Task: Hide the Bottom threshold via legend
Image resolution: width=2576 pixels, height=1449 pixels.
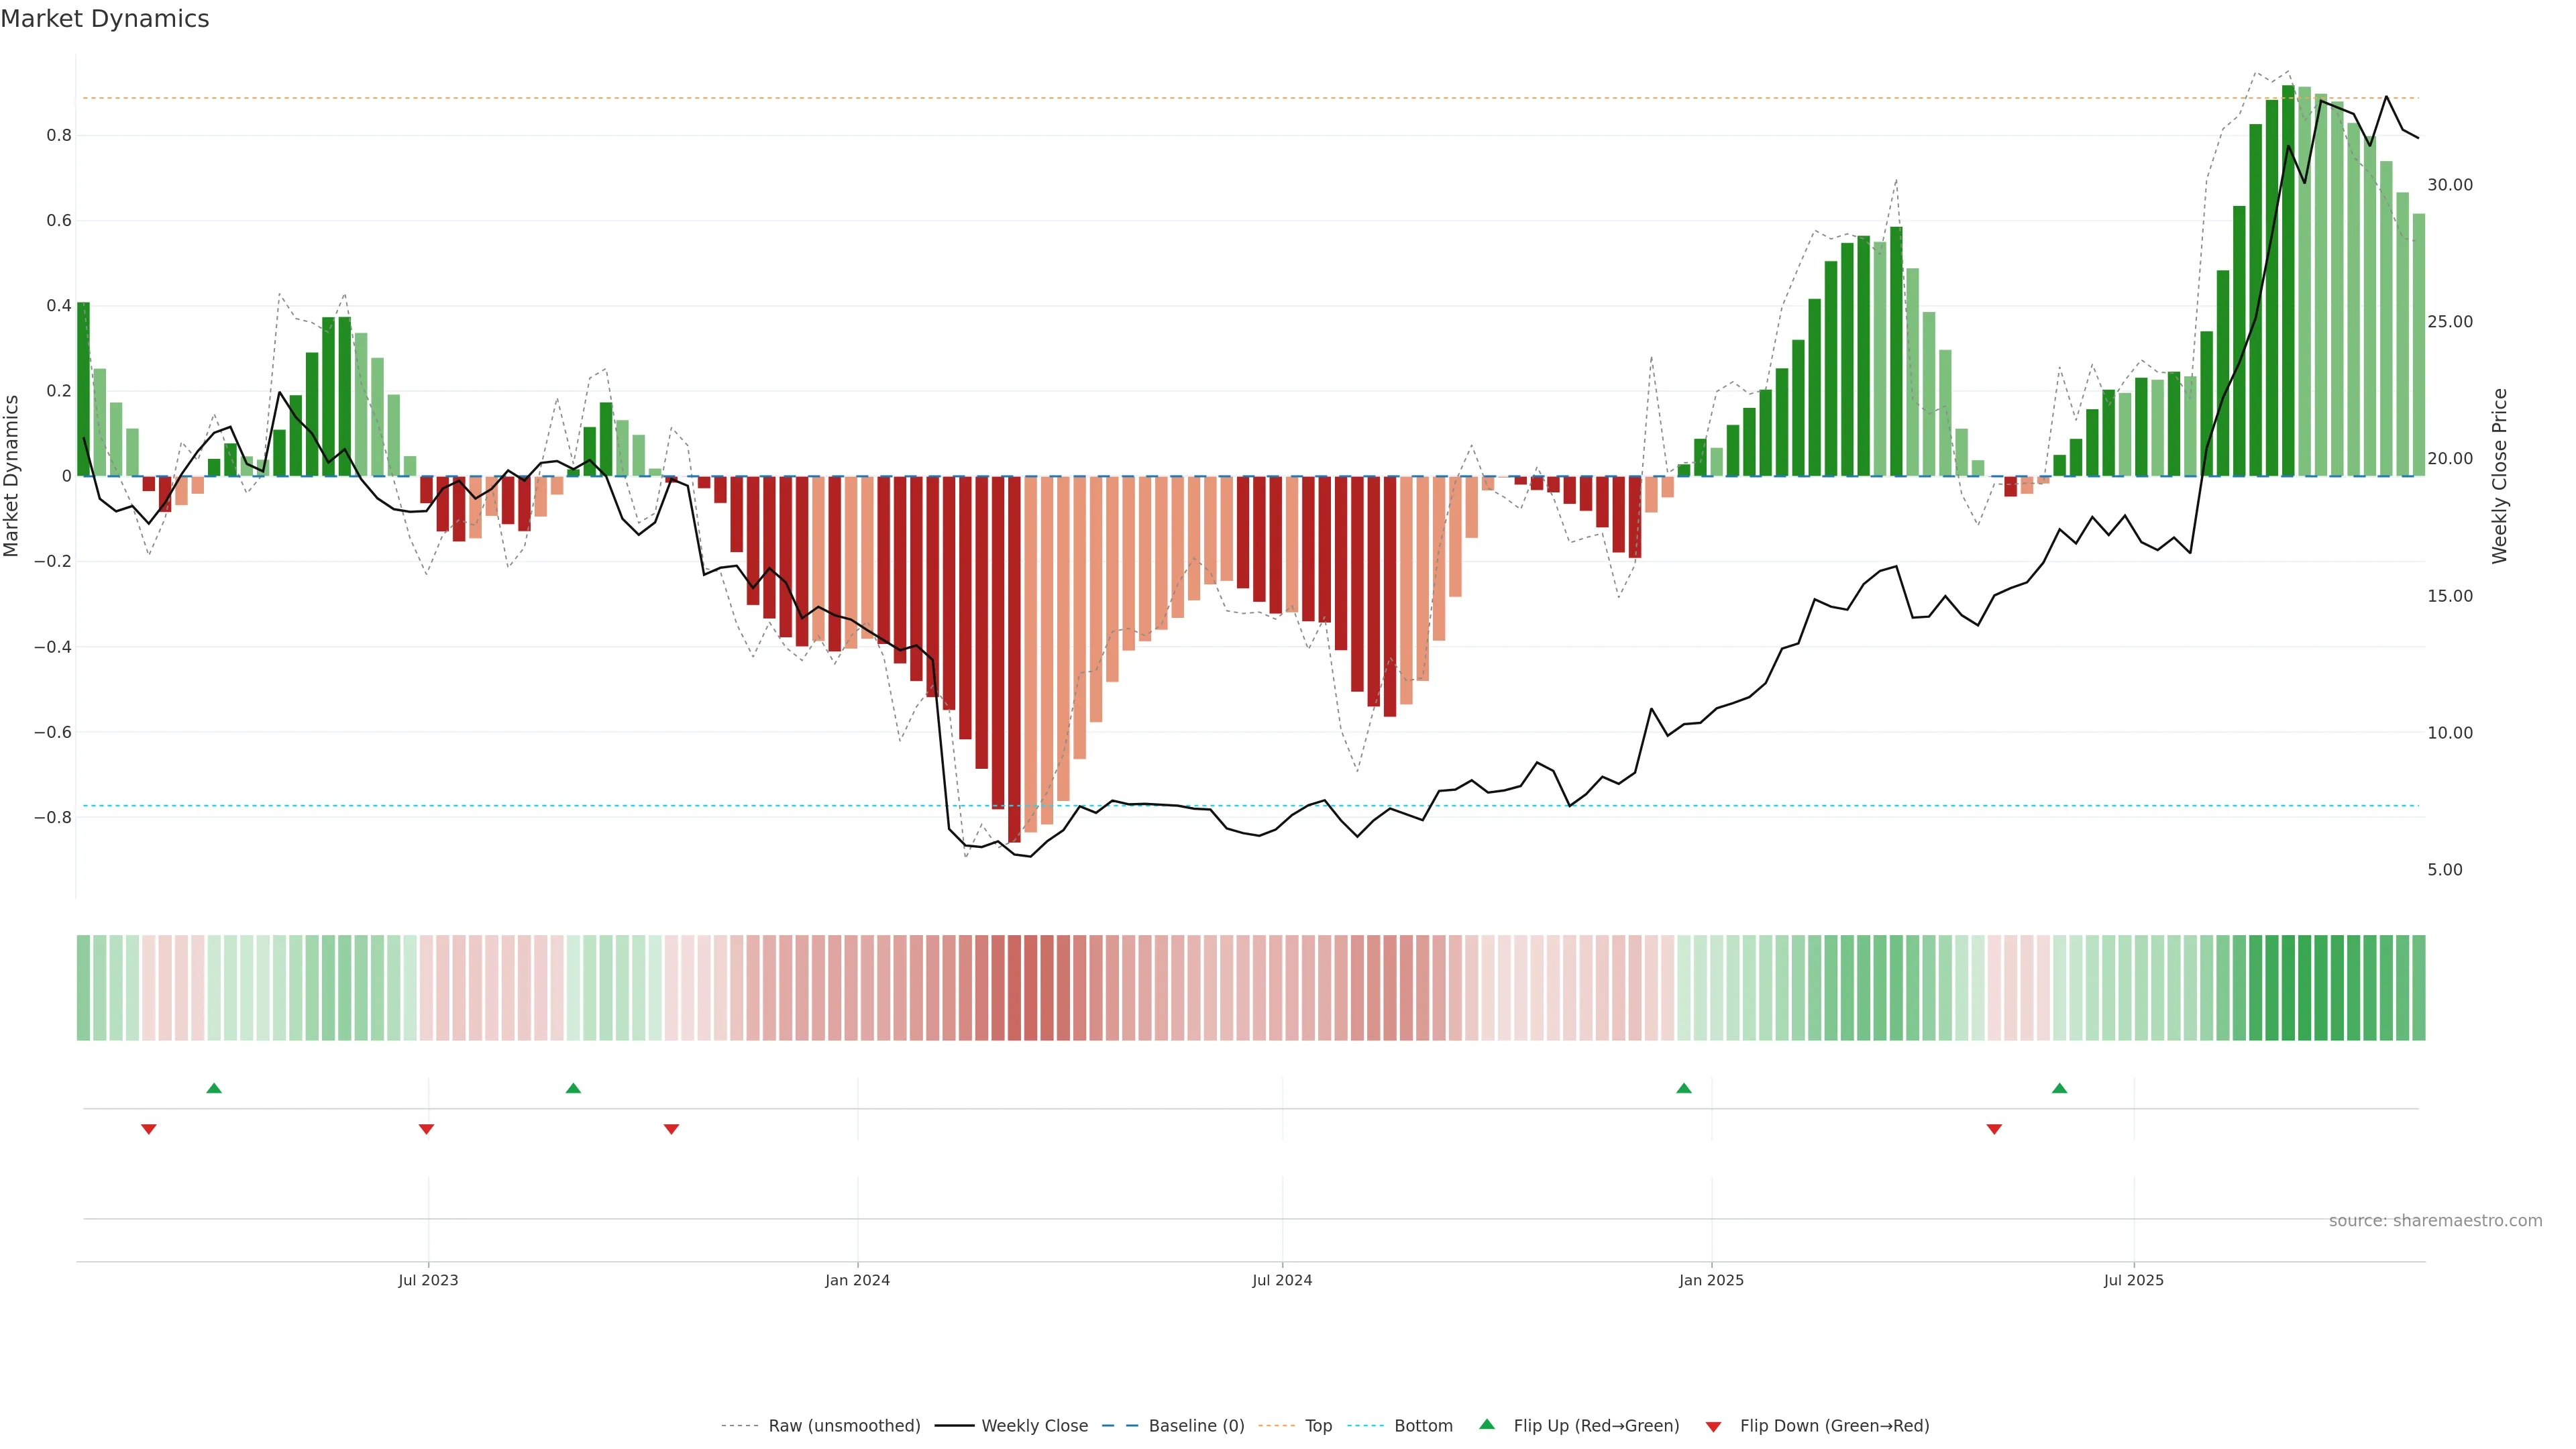Action: point(1423,1425)
